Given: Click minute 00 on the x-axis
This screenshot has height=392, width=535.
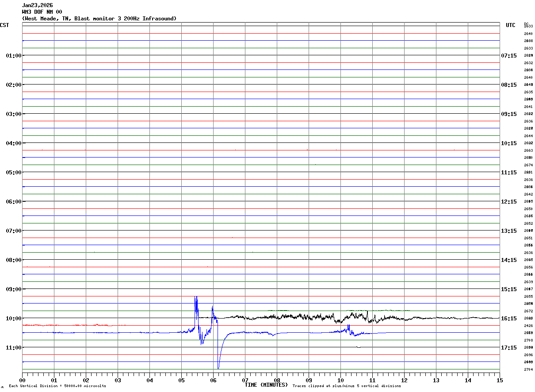Looking at the screenshot, I should [23, 380].
